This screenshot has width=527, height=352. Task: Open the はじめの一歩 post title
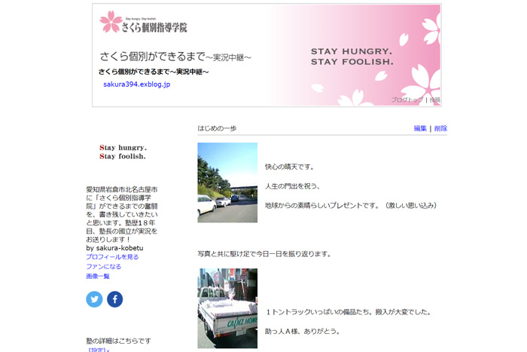coord(217,128)
